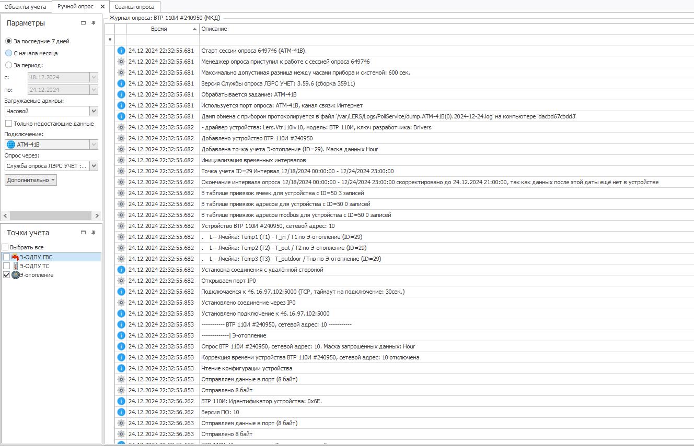Open the Сеансы опроса tab
The image size is (694, 446).
[134, 7]
